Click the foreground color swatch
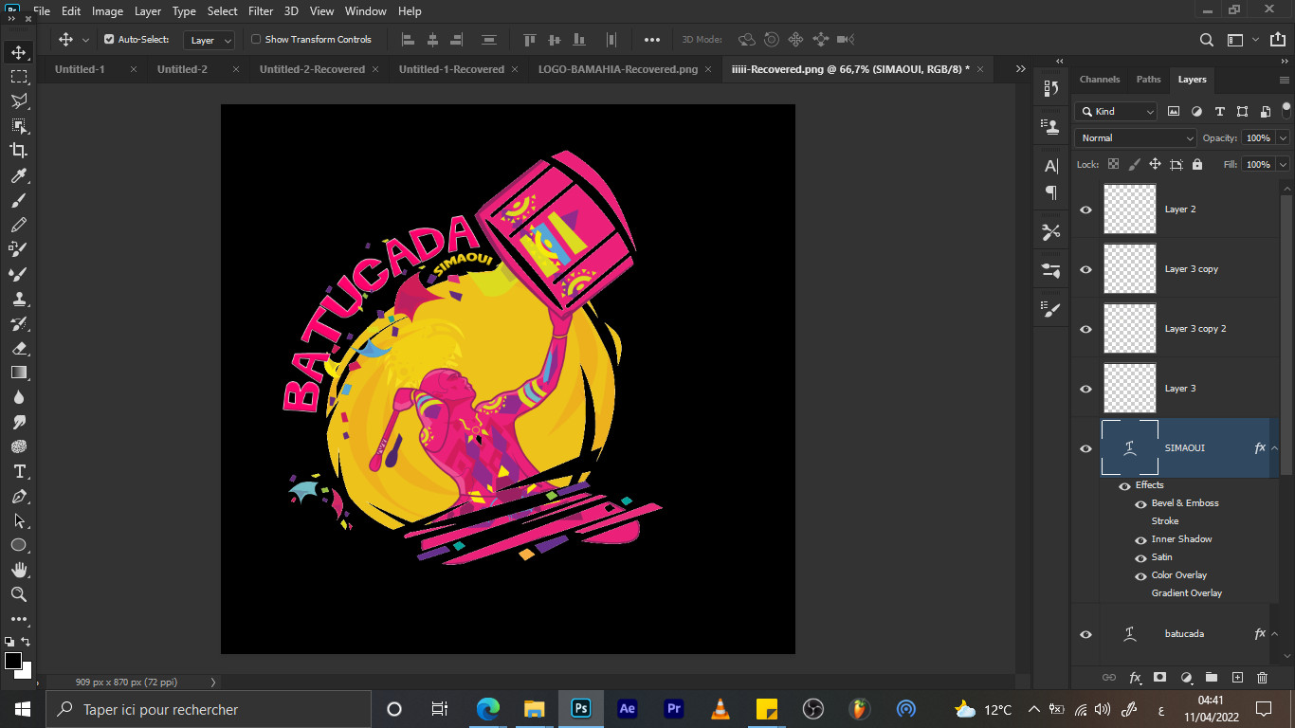1295x728 pixels. [13, 661]
